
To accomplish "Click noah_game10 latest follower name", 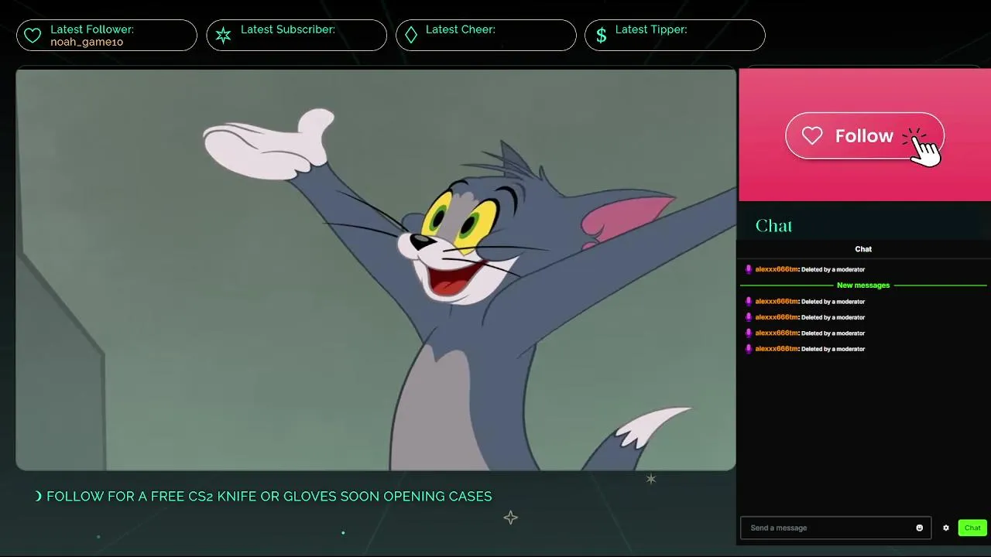I will pyautogui.click(x=87, y=42).
